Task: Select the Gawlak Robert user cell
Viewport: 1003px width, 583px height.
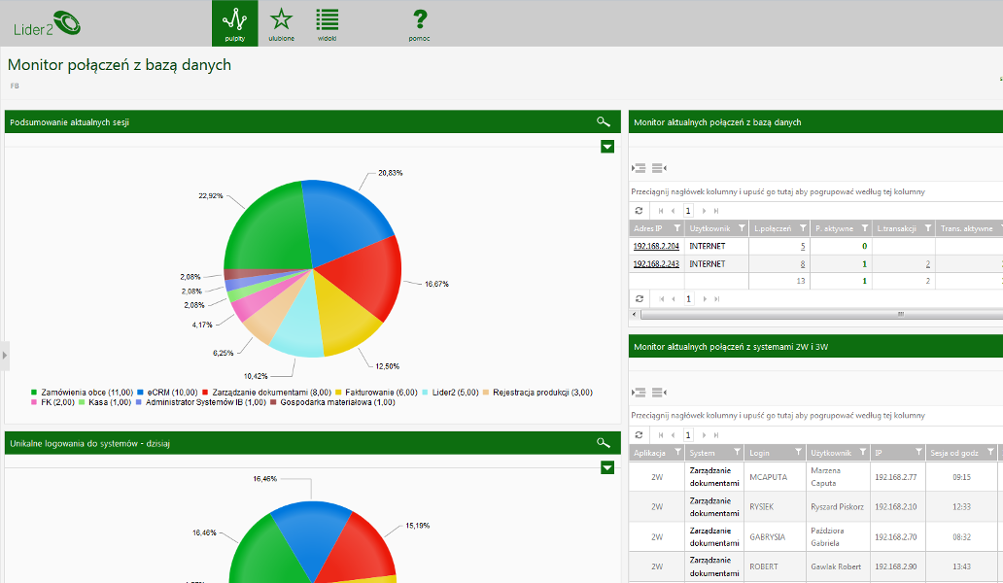Action: tap(838, 566)
